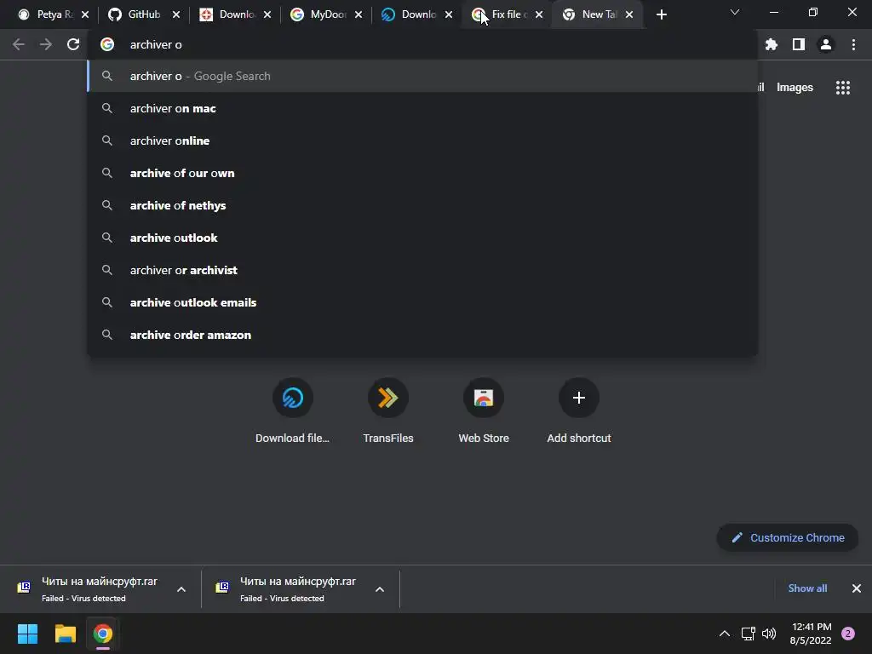The width and height of the screenshot is (872, 654).
Task: Choose the 'archiver online' suggestion
Action: (422, 141)
